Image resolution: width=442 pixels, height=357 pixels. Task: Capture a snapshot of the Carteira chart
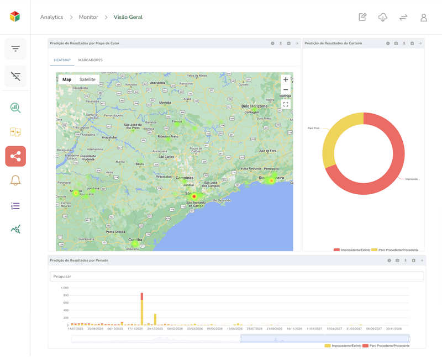point(396,42)
